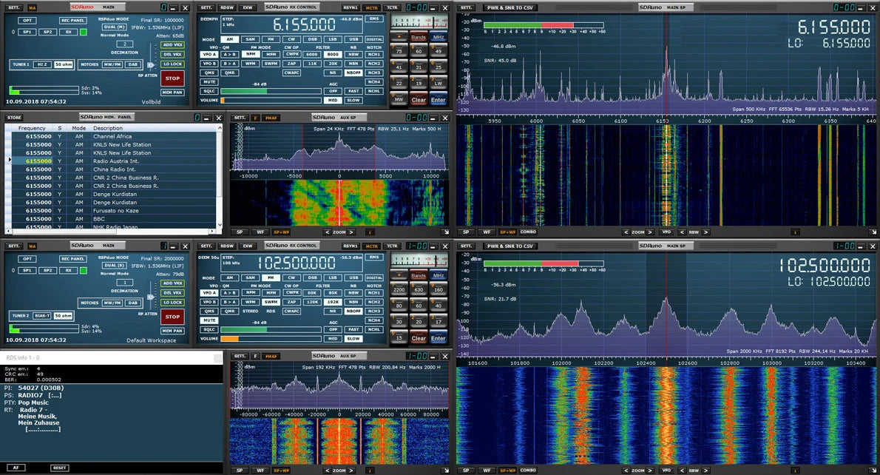Open the 50 ohm antenna port selector
This screenshot has height=475, width=880.
(64, 64)
